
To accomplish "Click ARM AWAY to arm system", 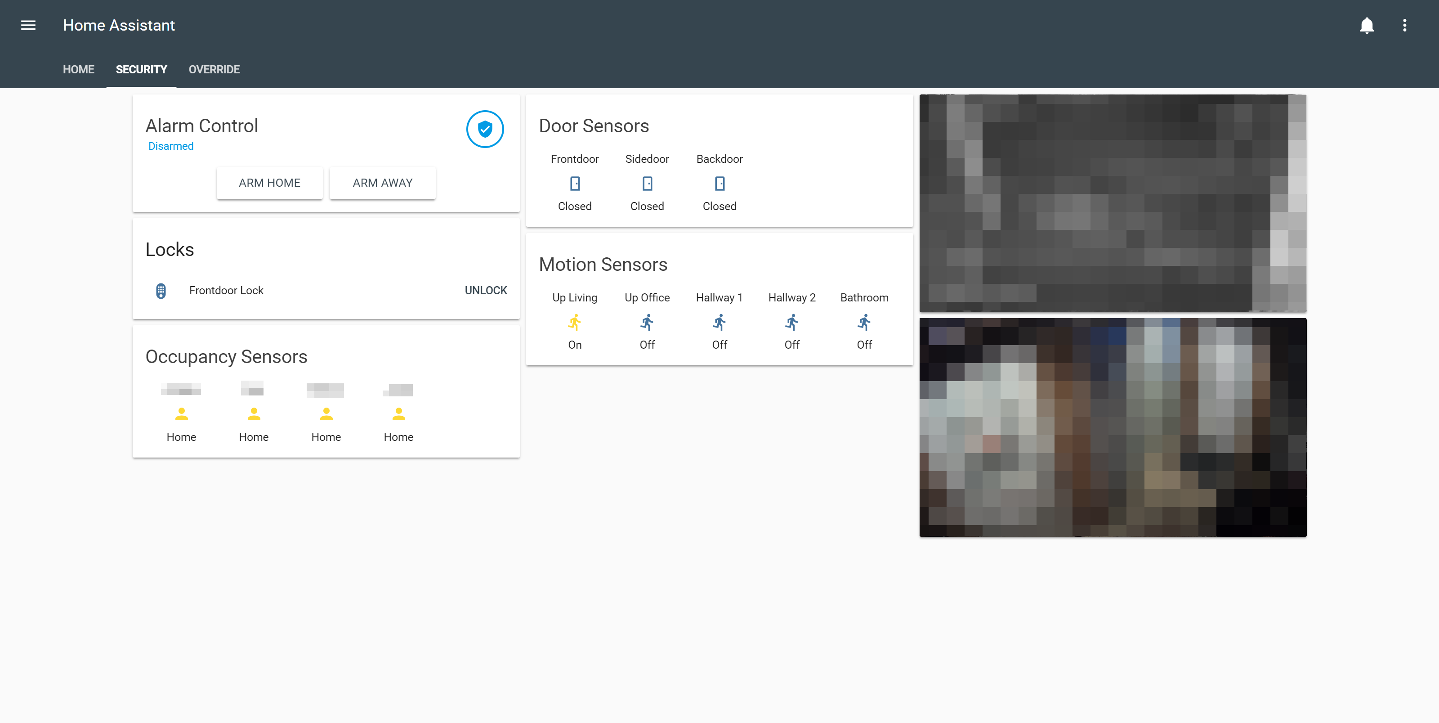I will [x=382, y=182].
